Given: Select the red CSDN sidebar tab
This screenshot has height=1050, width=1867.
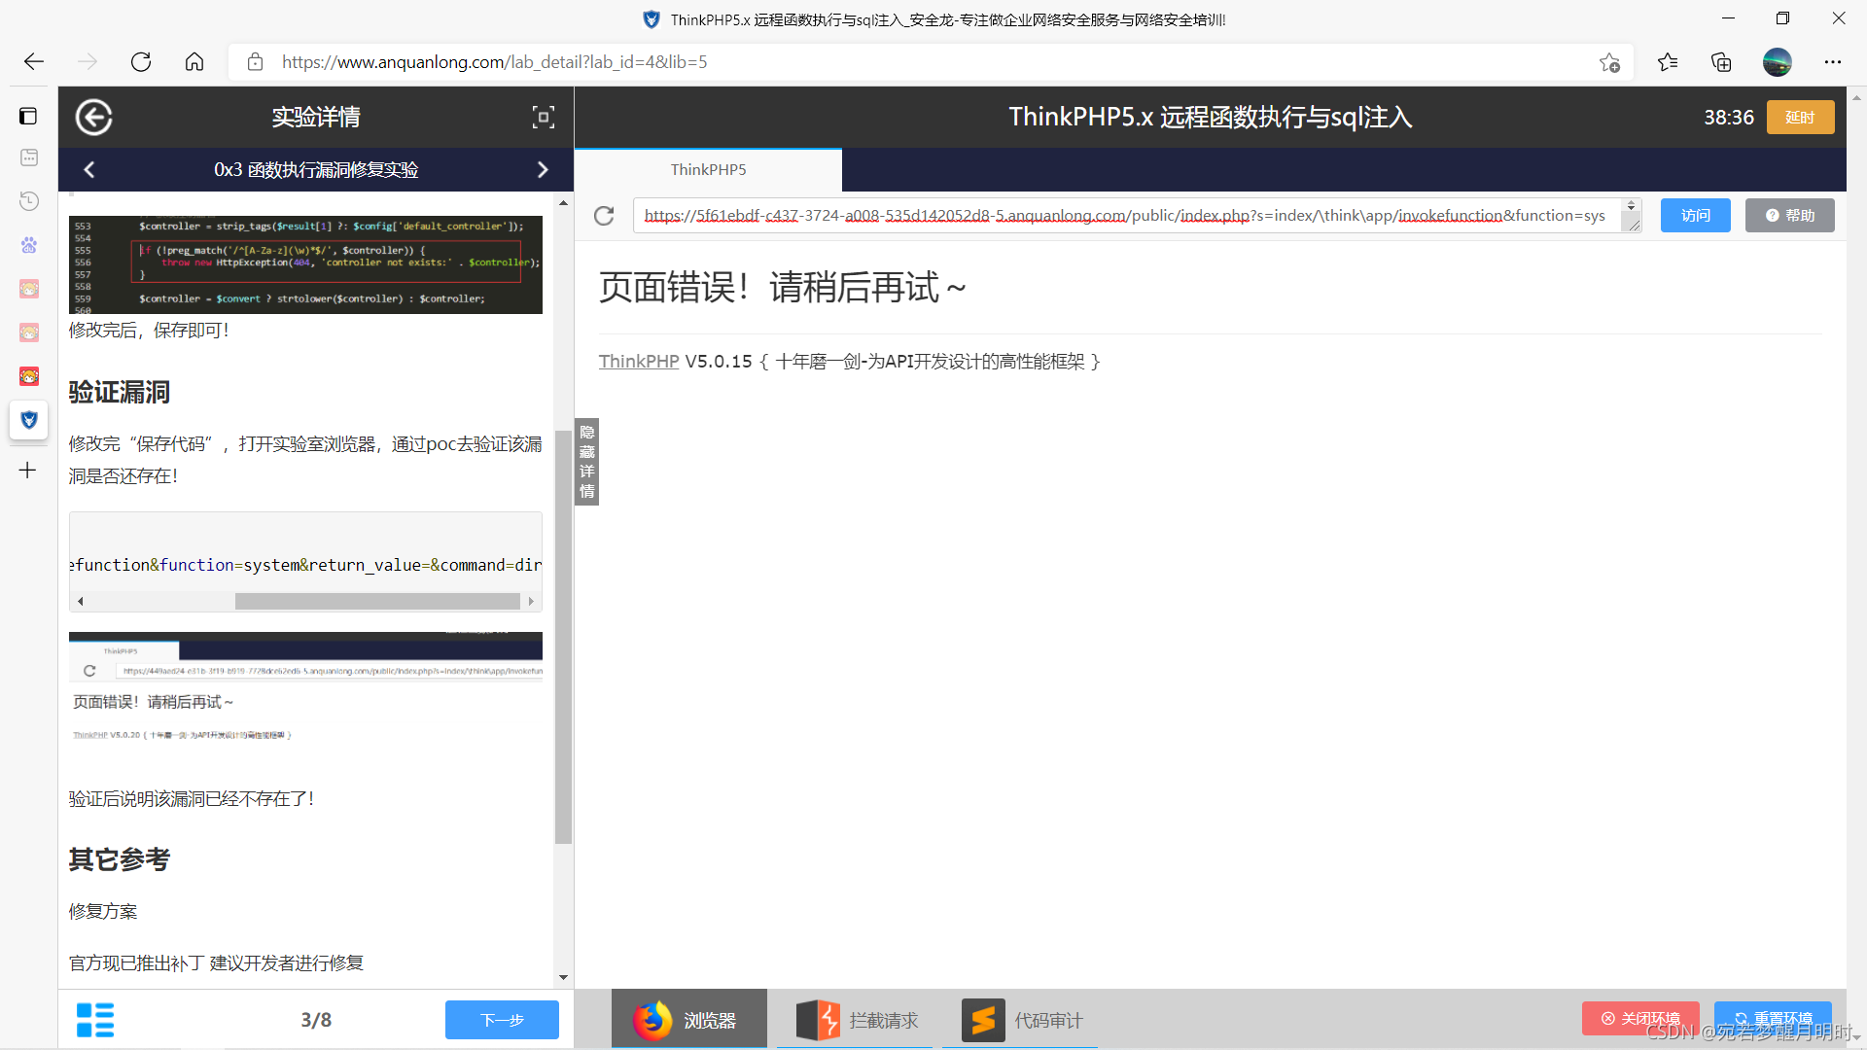Looking at the screenshot, I should click(x=29, y=376).
